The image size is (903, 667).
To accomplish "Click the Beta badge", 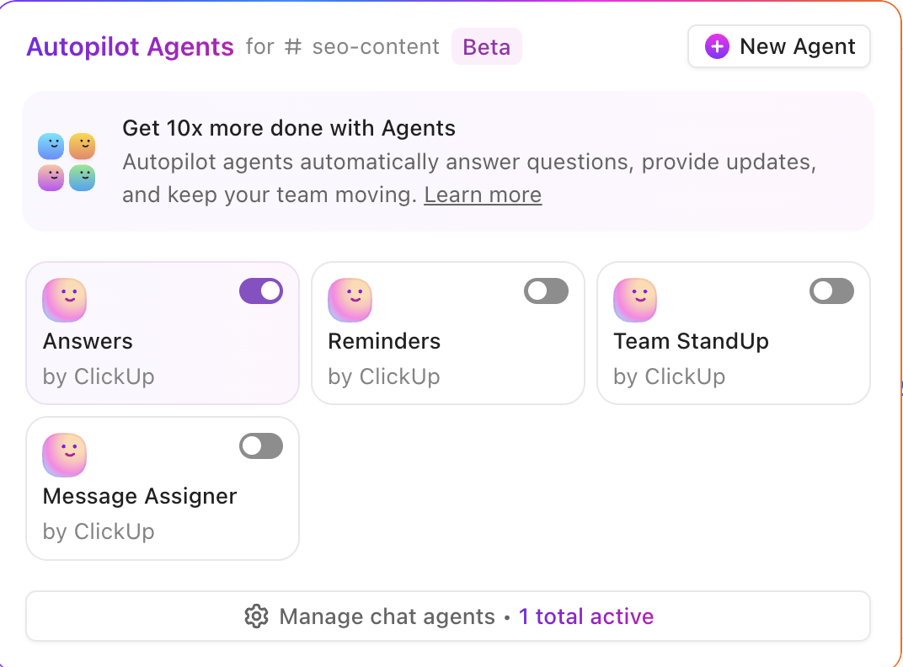I will point(487,47).
